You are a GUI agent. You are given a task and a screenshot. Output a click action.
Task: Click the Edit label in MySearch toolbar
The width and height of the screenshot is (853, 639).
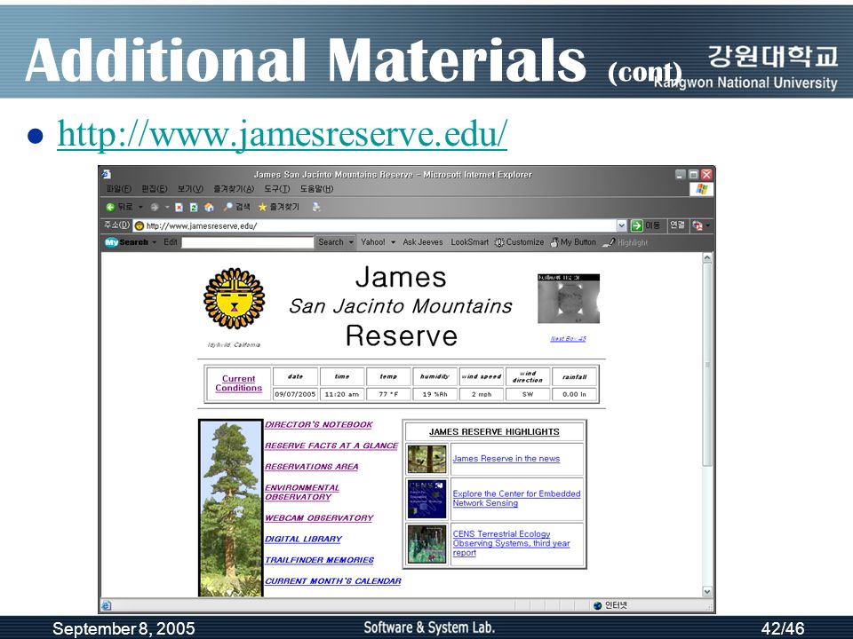click(171, 242)
